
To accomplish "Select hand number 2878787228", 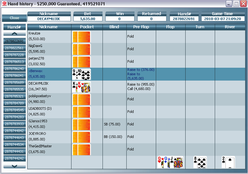I will coord(14,55).
